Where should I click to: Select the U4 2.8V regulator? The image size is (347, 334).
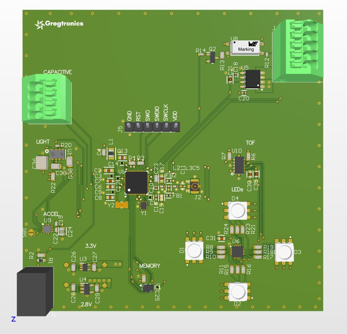(86, 289)
